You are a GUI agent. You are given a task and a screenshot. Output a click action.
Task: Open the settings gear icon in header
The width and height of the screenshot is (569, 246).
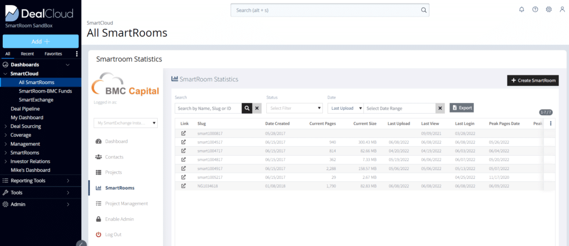click(548, 10)
